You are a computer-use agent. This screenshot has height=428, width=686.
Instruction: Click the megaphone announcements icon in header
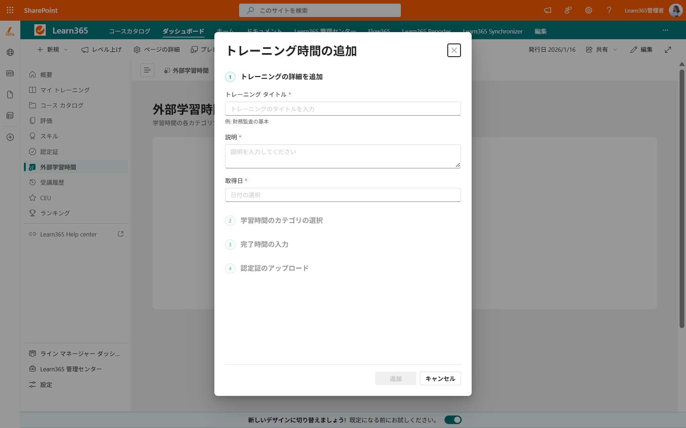coord(547,10)
